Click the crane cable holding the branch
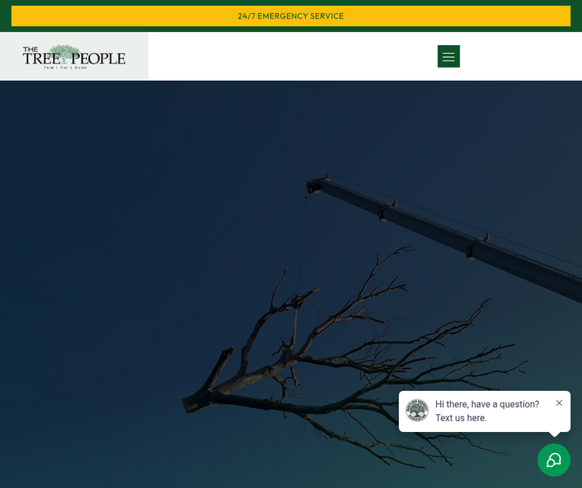This screenshot has width=582, height=488. click(x=301, y=241)
